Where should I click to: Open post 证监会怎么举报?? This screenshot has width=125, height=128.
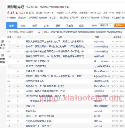pyautogui.click(x=34, y=71)
